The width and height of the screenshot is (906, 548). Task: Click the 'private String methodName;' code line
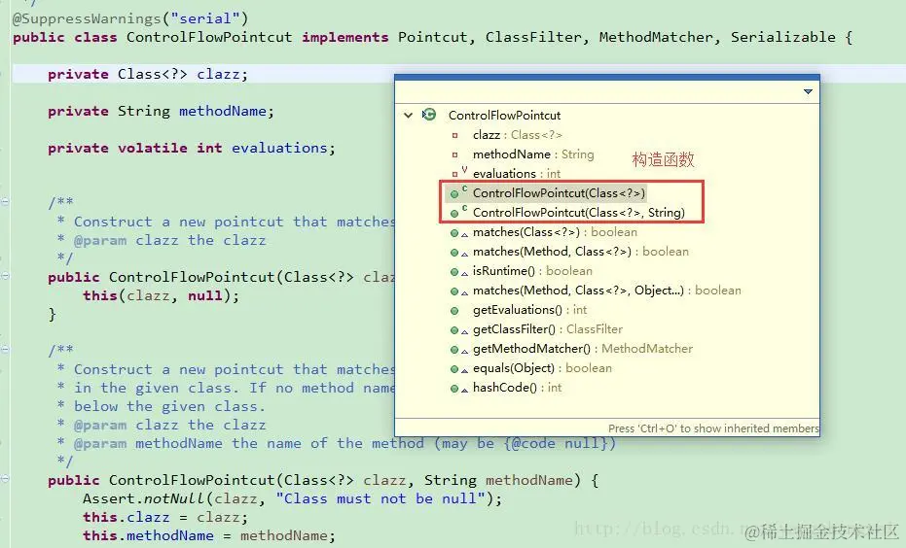point(161,112)
